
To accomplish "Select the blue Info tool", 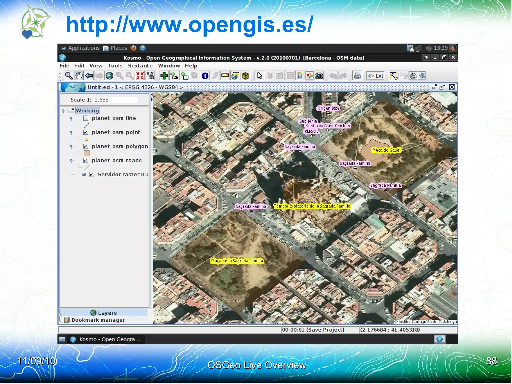I will (205, 76).
